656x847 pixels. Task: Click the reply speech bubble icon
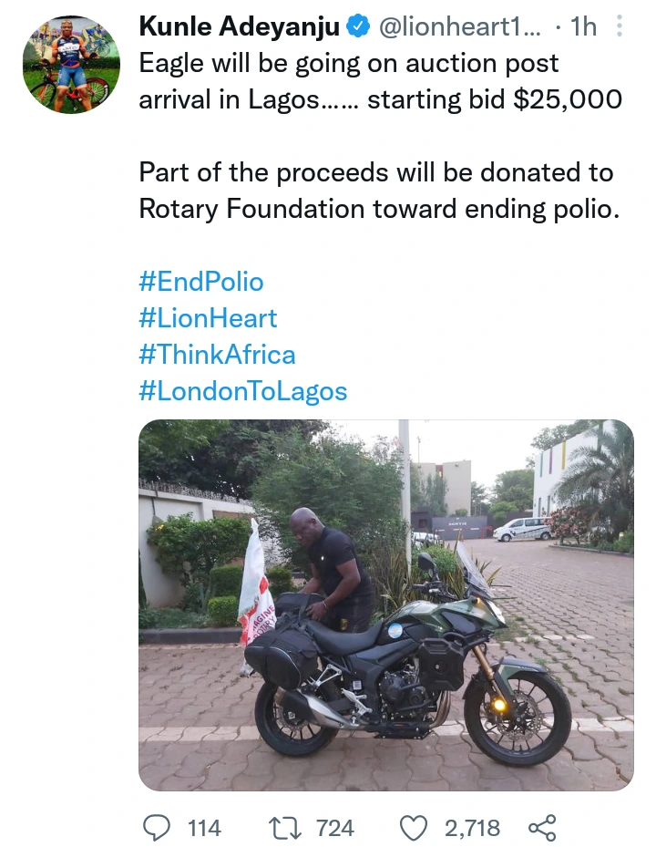157,828
